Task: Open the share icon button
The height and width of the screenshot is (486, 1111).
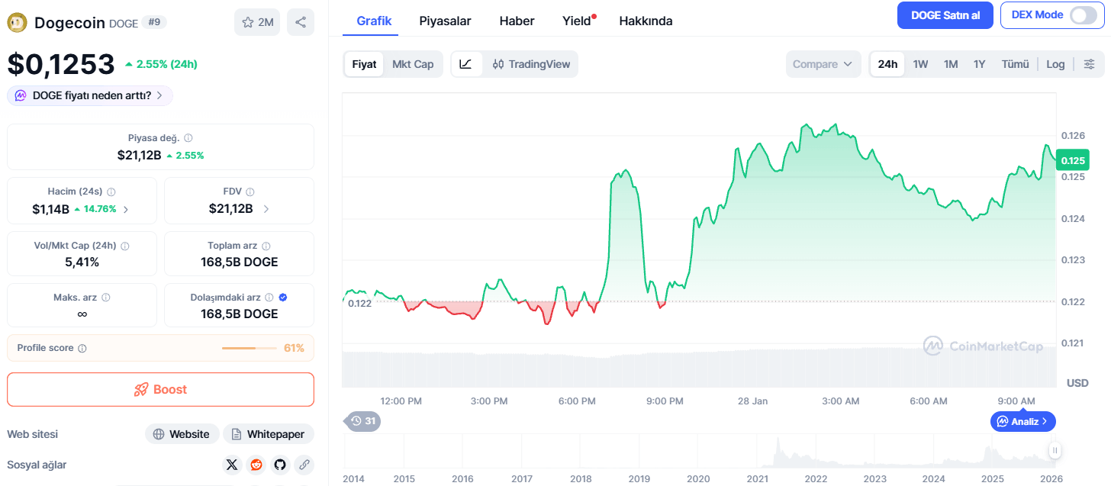Action: click(301, 22)
